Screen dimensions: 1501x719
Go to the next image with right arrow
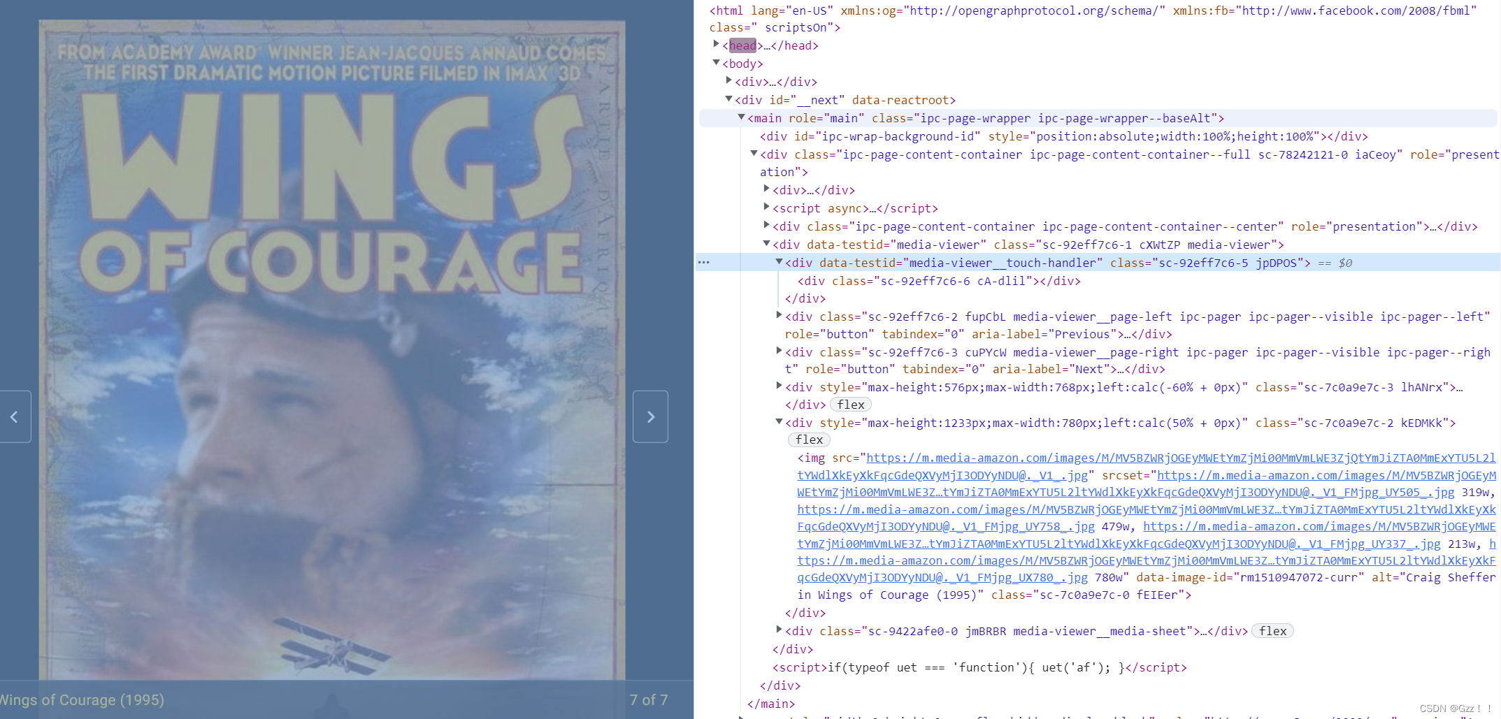(650, 416)
